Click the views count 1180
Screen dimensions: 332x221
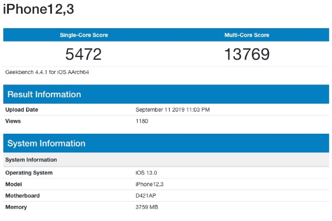141,121
